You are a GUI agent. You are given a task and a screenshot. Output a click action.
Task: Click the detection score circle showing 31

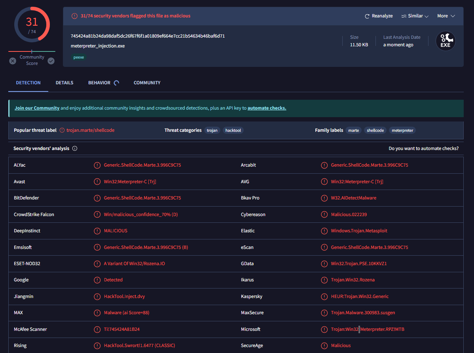32,25
